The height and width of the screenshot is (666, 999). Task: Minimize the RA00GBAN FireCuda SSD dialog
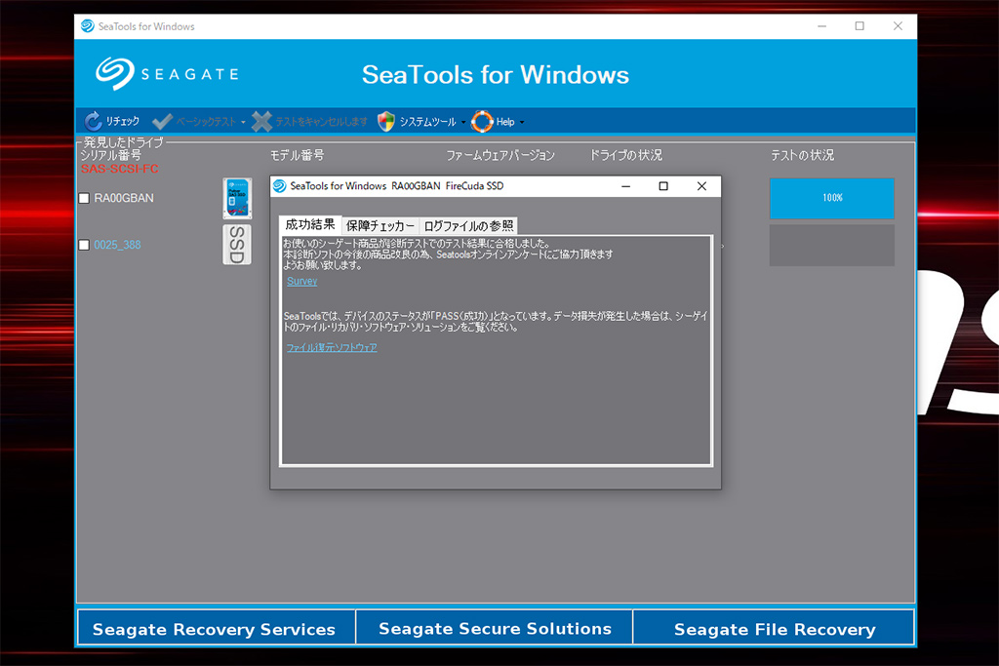point(625,186)
